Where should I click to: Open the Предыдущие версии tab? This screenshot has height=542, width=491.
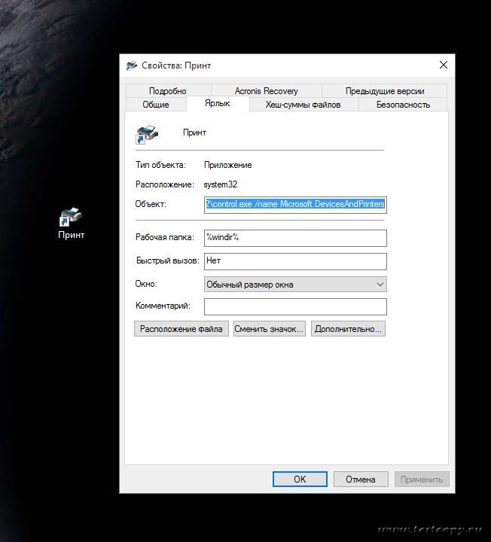pyautogui.click(x=384, y=91)
